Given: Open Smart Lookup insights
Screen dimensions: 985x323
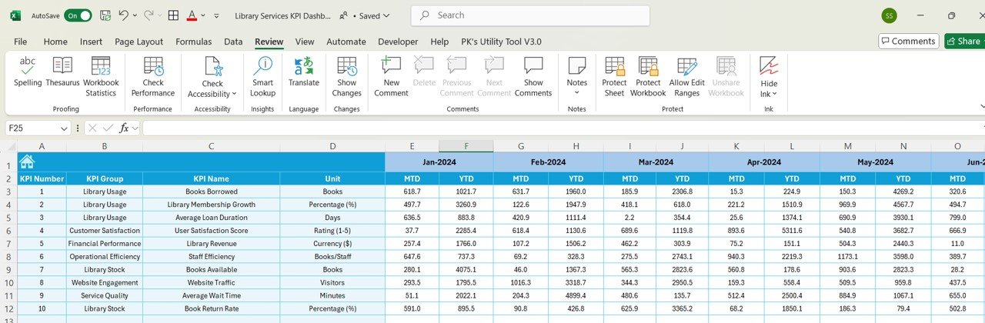Looking at the screenshot, I should (262, 71).
